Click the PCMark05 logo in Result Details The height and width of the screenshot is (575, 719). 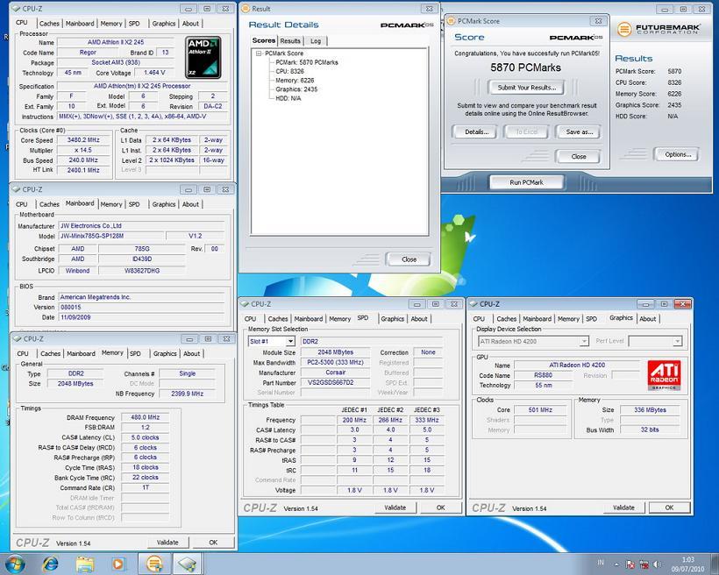coord(407,25)
